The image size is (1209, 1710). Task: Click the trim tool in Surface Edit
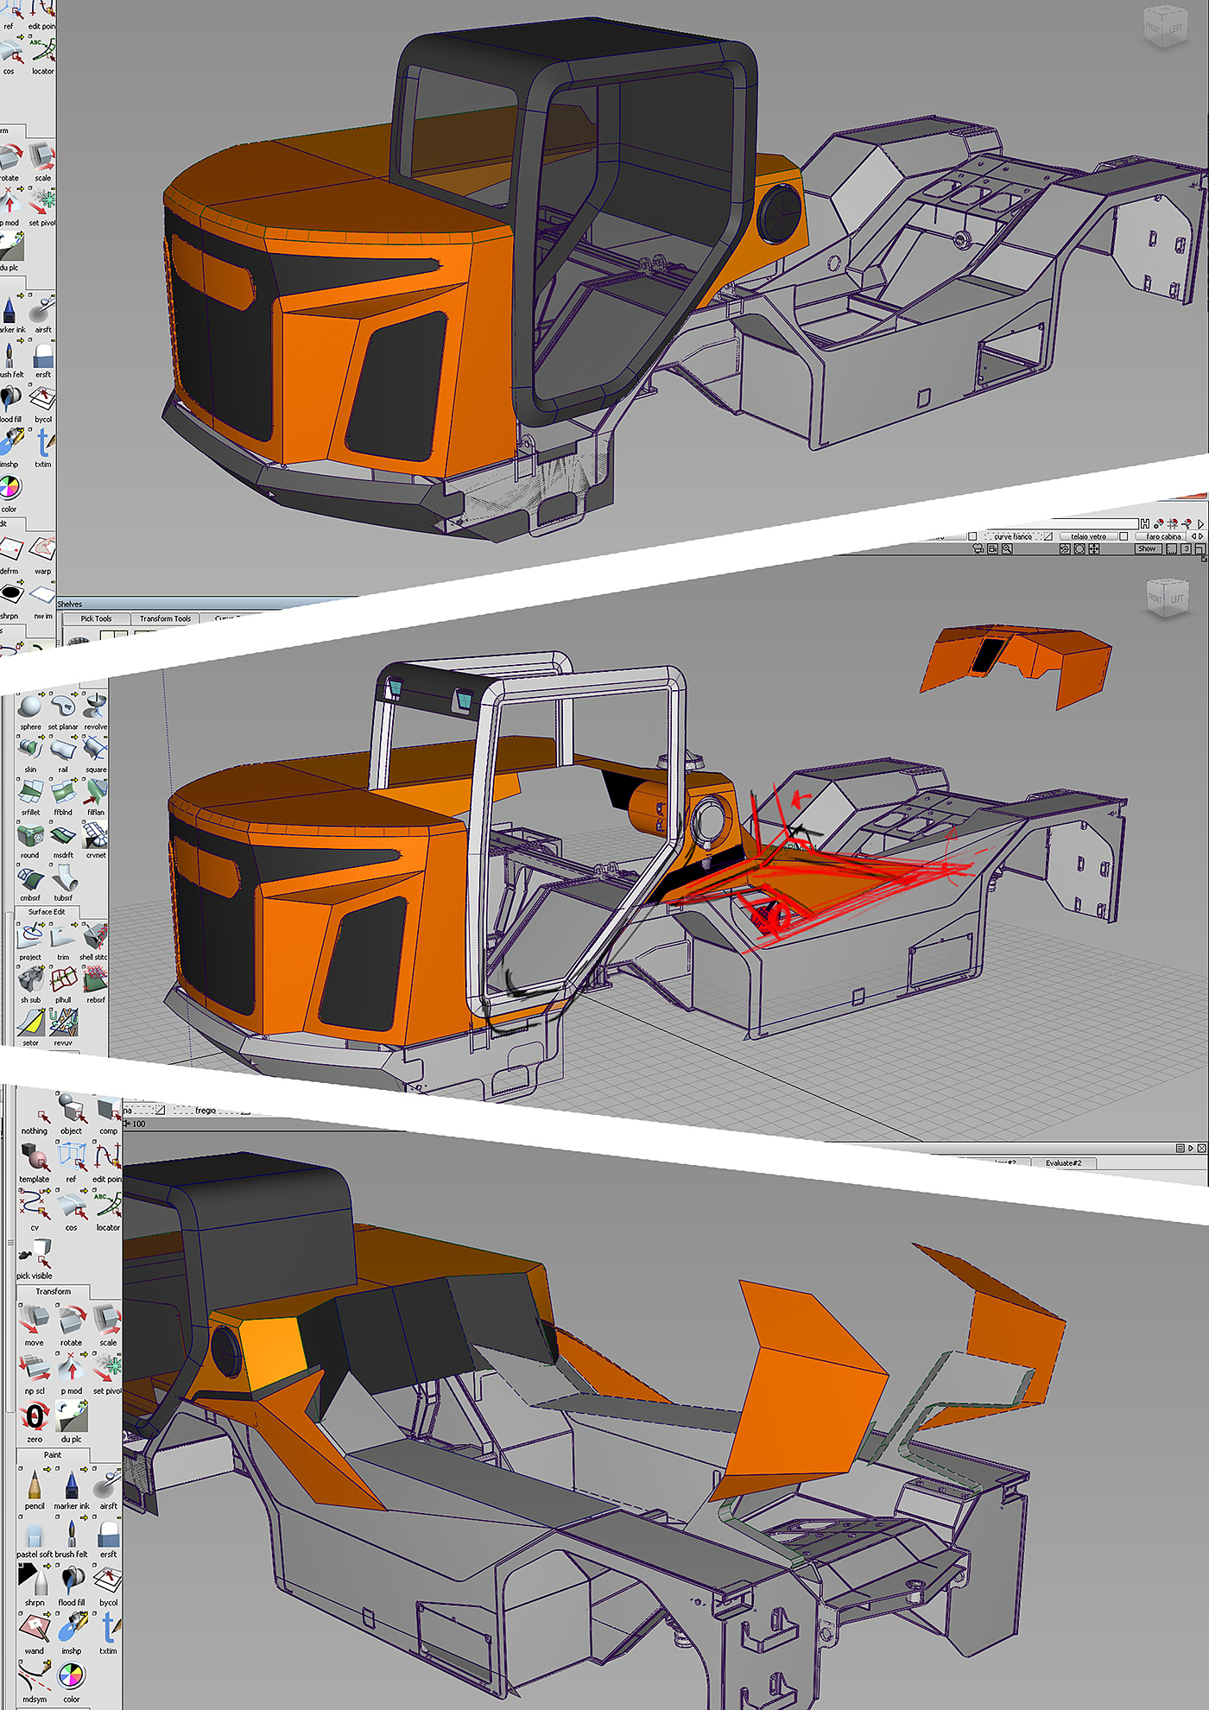[x=63, y=938]
